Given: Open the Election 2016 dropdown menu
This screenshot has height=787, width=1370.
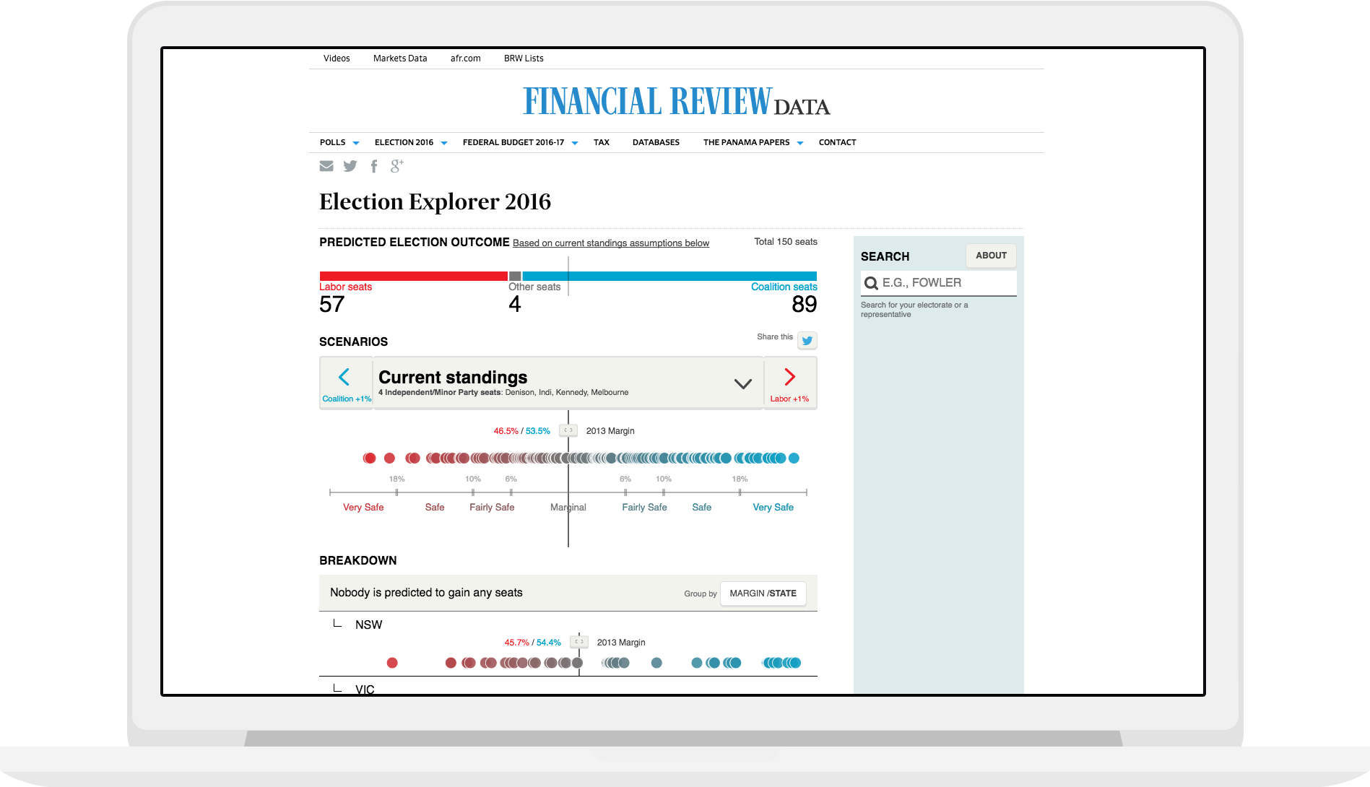Looking at the screenshot, I should (x=410, y=143).
